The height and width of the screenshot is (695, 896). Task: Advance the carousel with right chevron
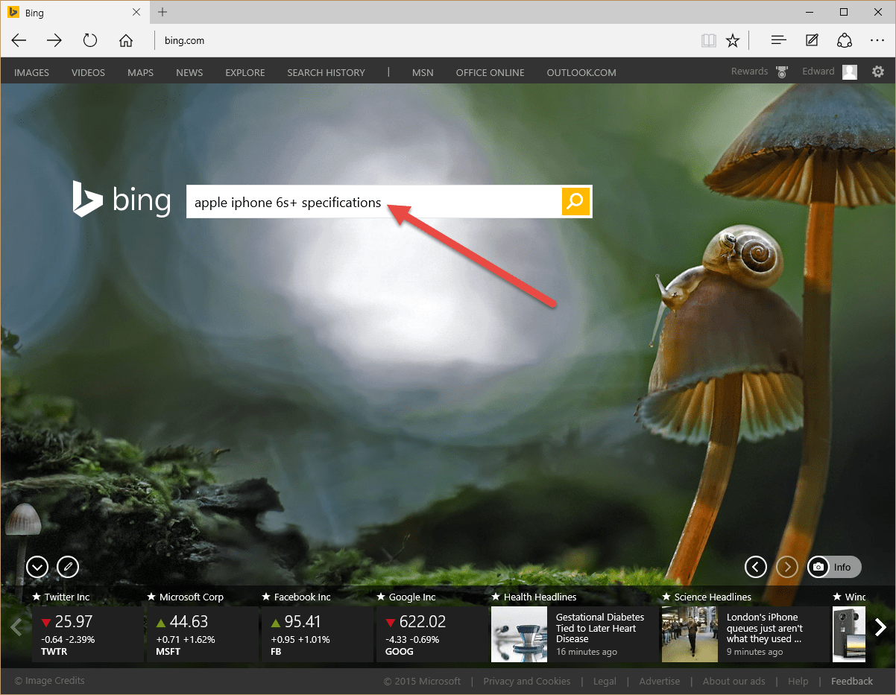880,627
